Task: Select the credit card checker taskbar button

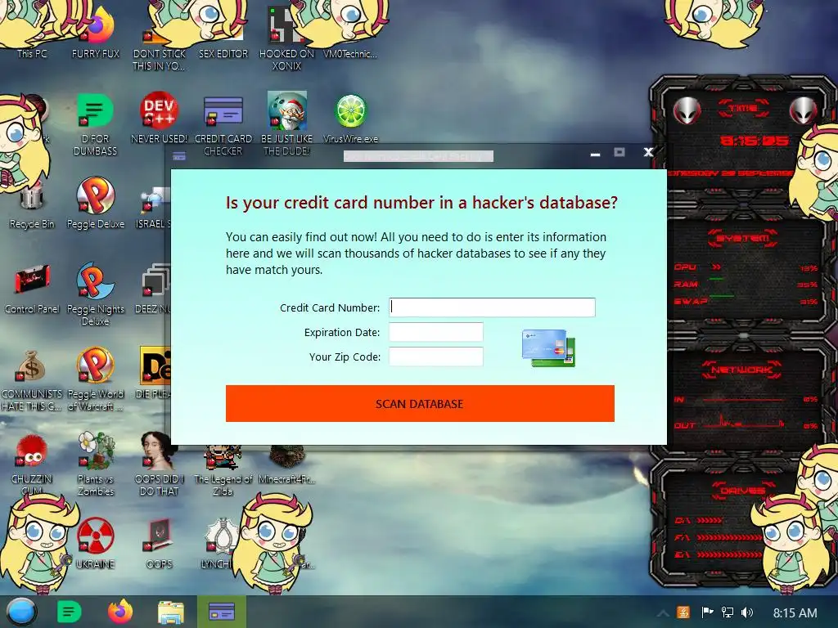Action: tap(222, 612)
